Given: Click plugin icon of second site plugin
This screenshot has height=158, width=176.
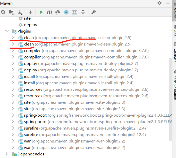Looking at the screenshot, I should 21,109.
